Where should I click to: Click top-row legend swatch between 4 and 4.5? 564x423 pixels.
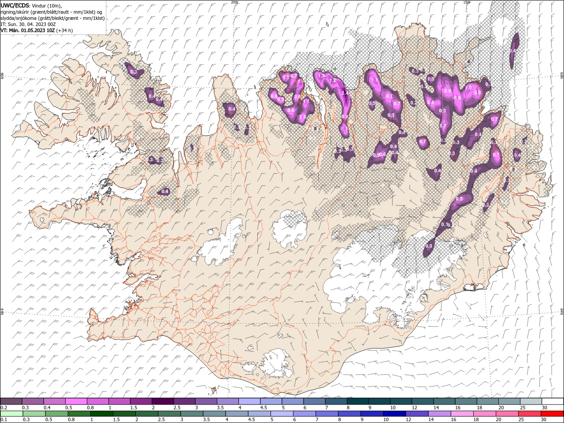click(249, 401)
